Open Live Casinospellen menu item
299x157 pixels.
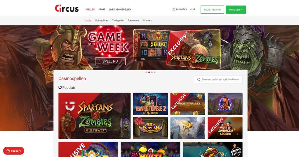[x=120, y=9]
